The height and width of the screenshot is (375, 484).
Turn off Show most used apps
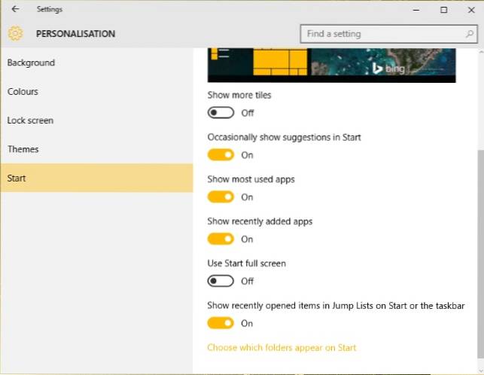[221, 197]
